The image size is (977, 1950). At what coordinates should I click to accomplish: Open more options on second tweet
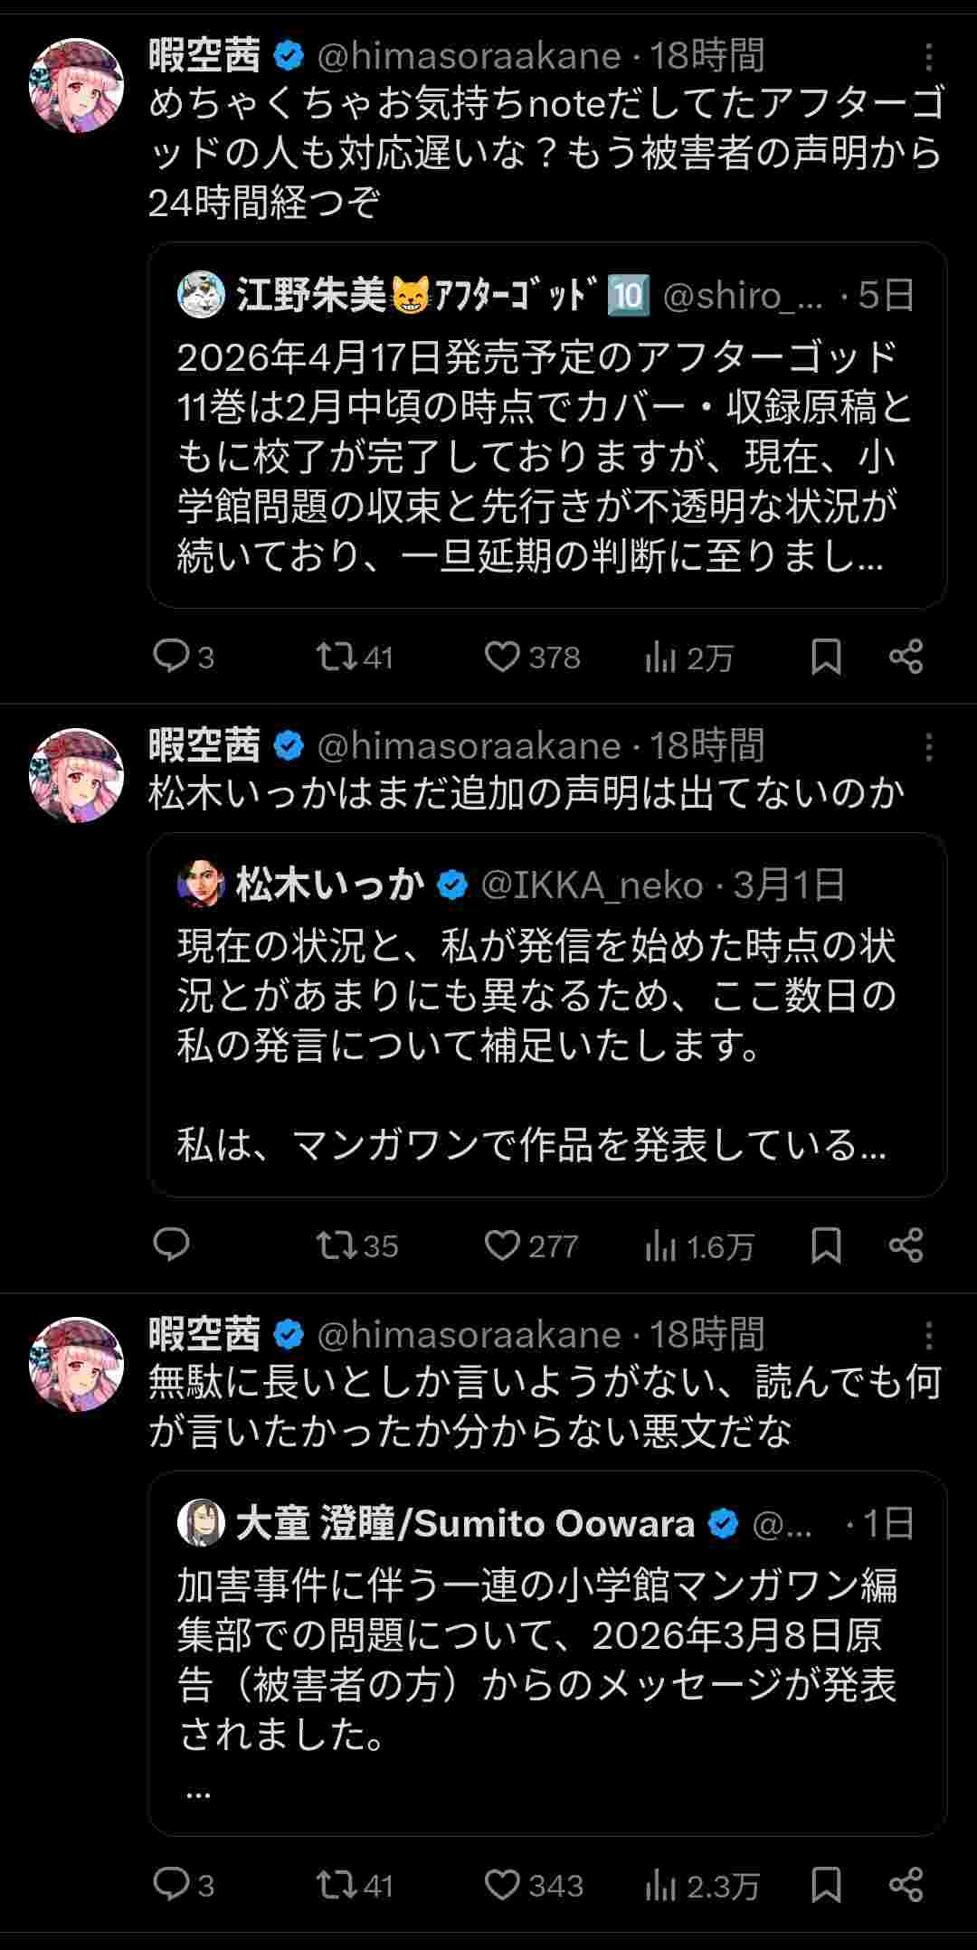coord(928,747)
